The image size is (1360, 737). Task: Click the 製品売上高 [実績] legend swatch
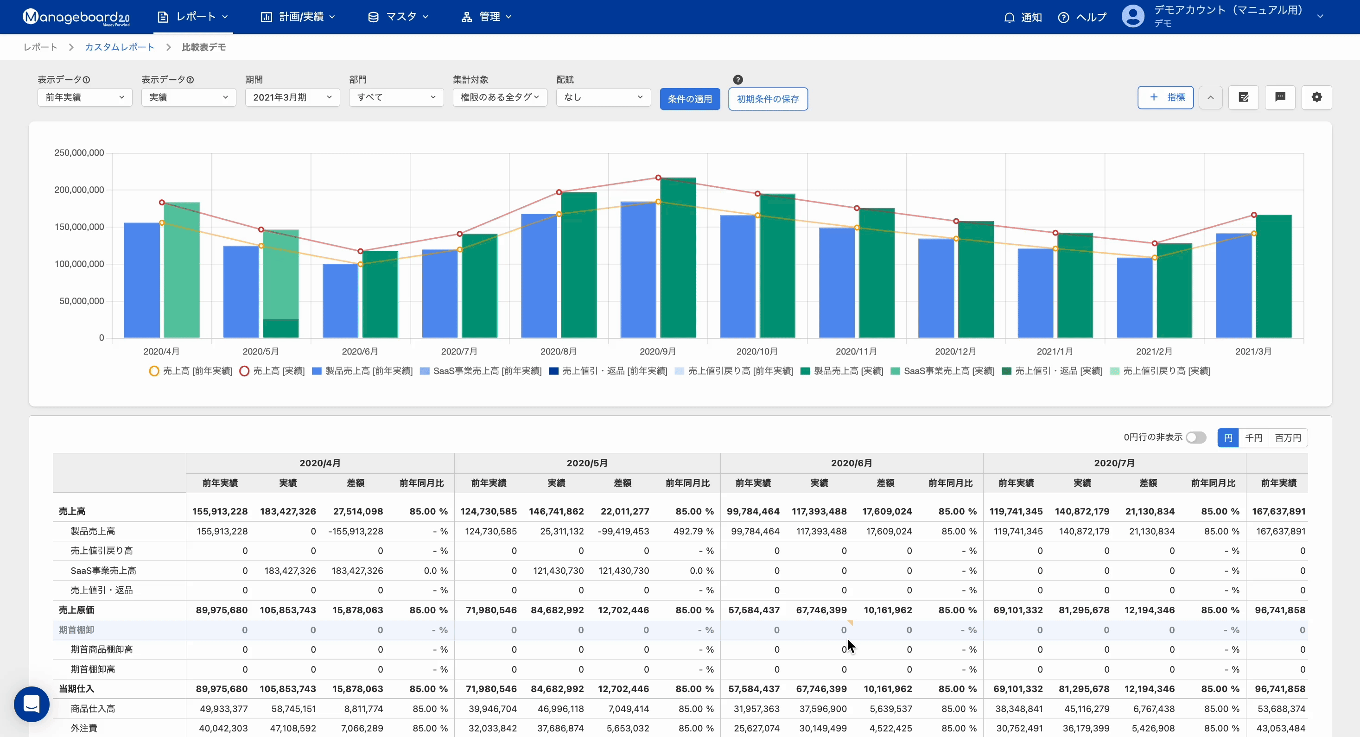pyautogui.click(x=805, y=371)
